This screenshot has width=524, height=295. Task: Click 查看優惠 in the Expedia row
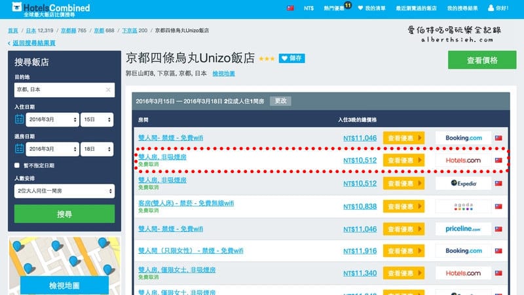coord(403,184)
